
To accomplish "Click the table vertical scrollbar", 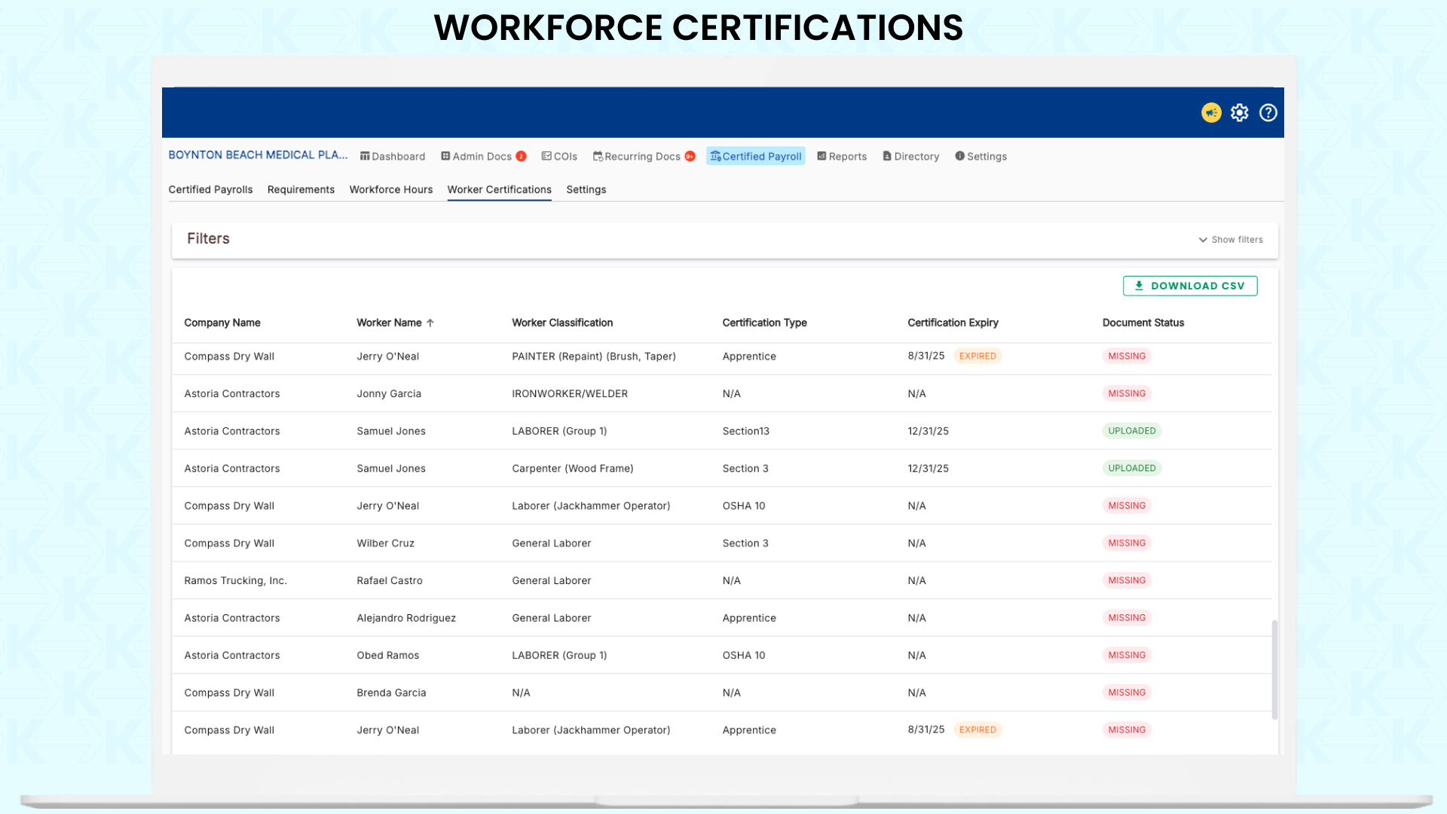I will 1274,669.
